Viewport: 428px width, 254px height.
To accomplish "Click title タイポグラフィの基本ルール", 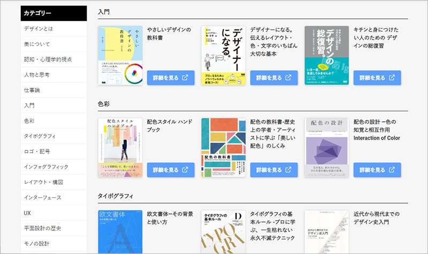I will [273, 226].
